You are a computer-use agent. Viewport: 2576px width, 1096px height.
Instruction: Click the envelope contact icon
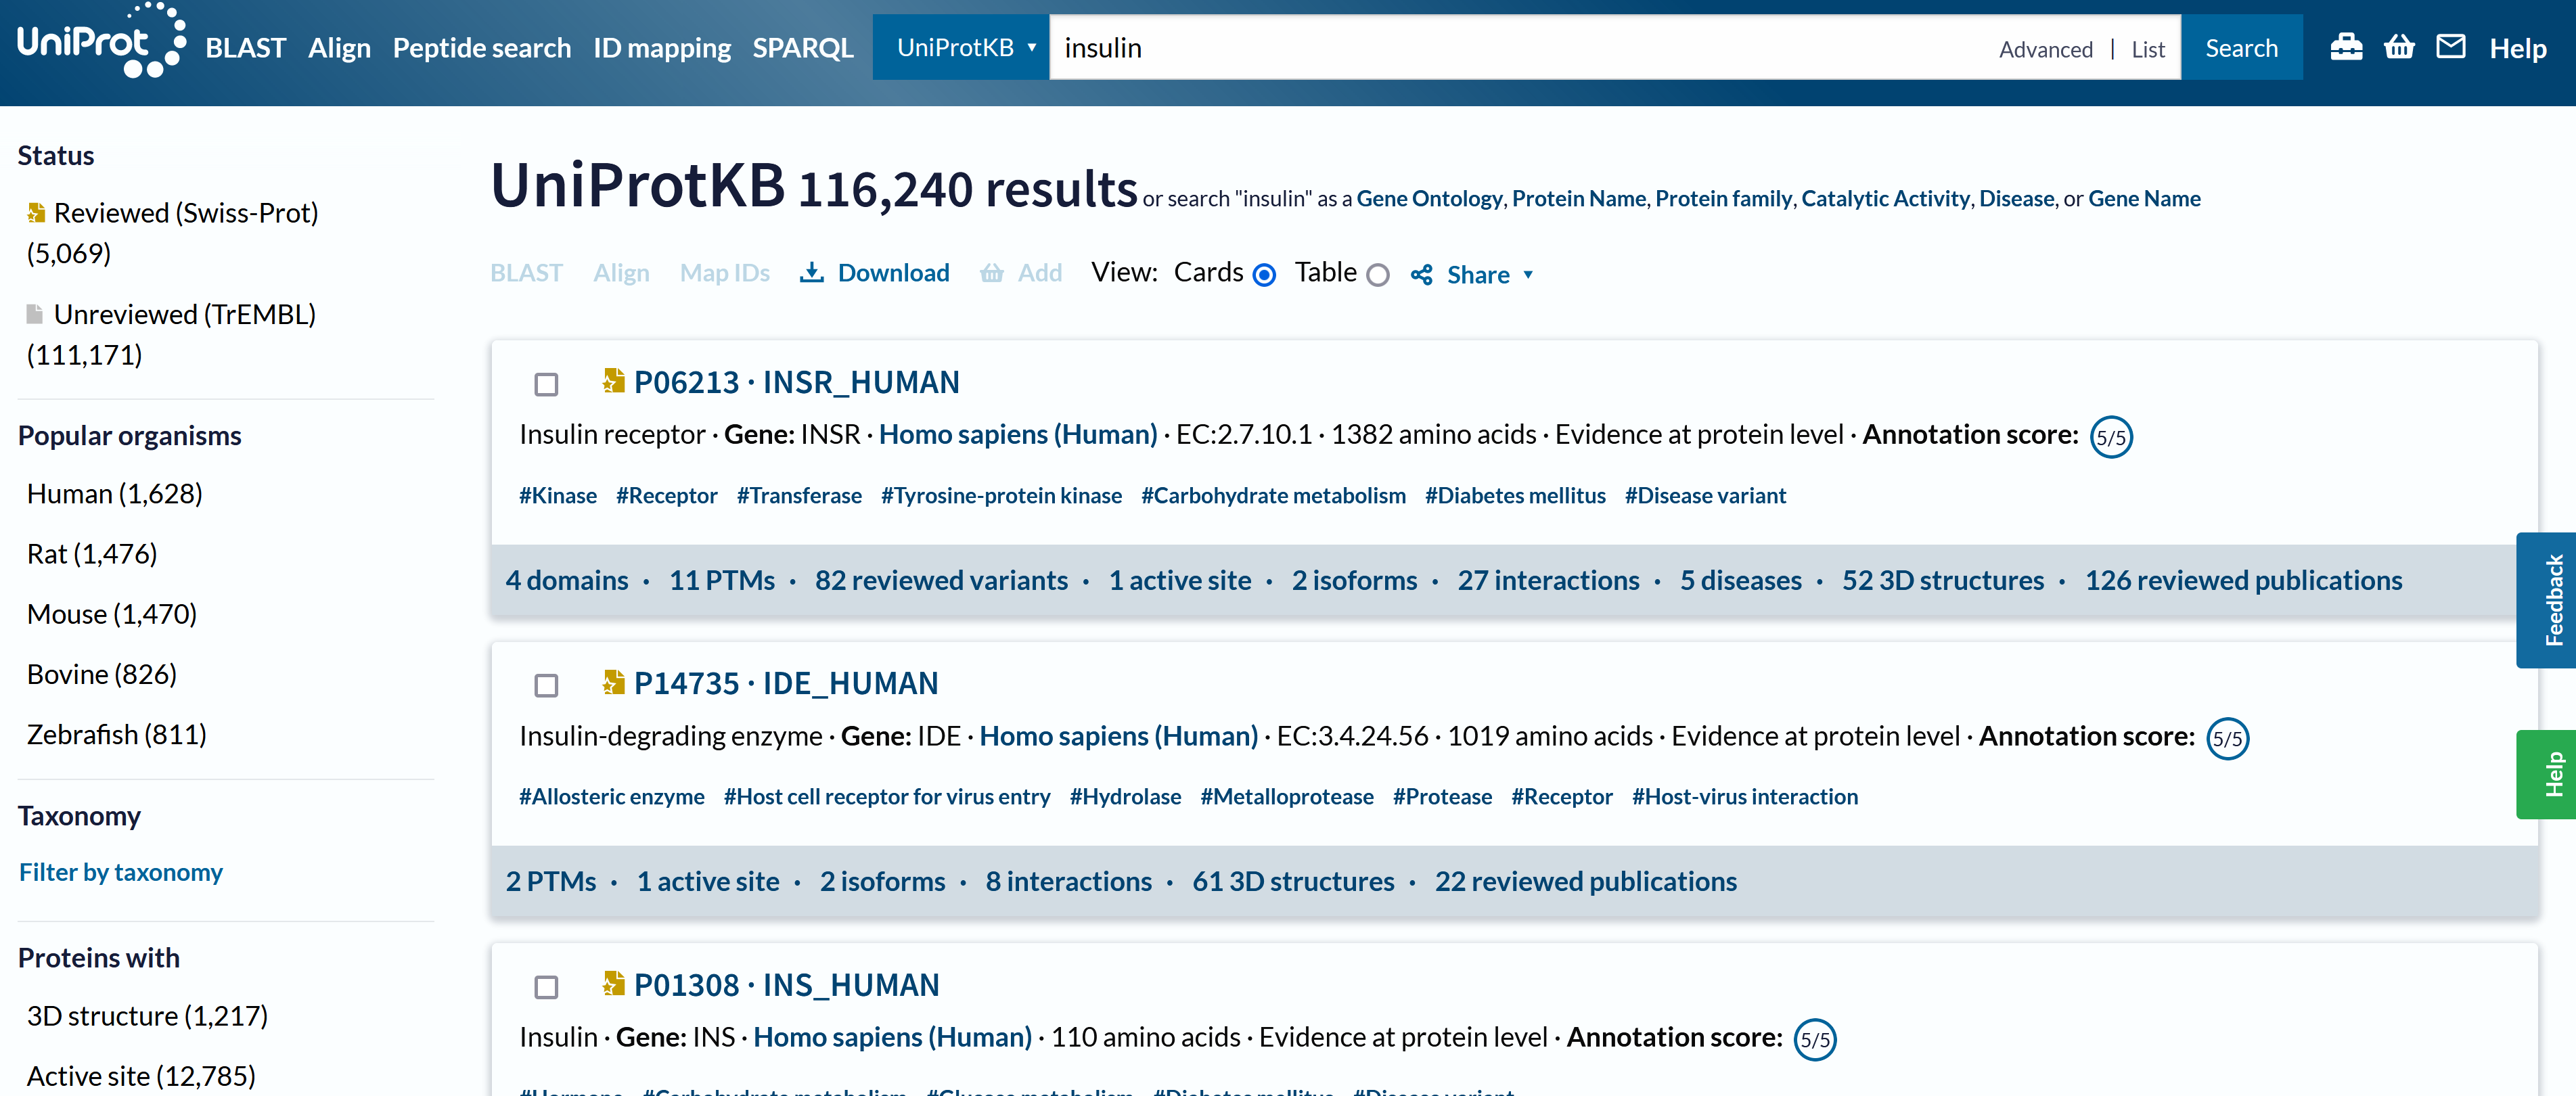coord(2450,47)
